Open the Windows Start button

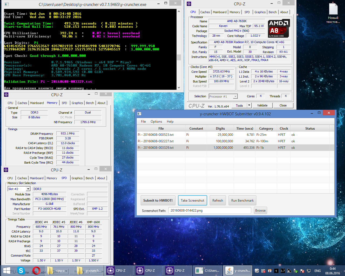pyautogui.click(x=7, y=271)
